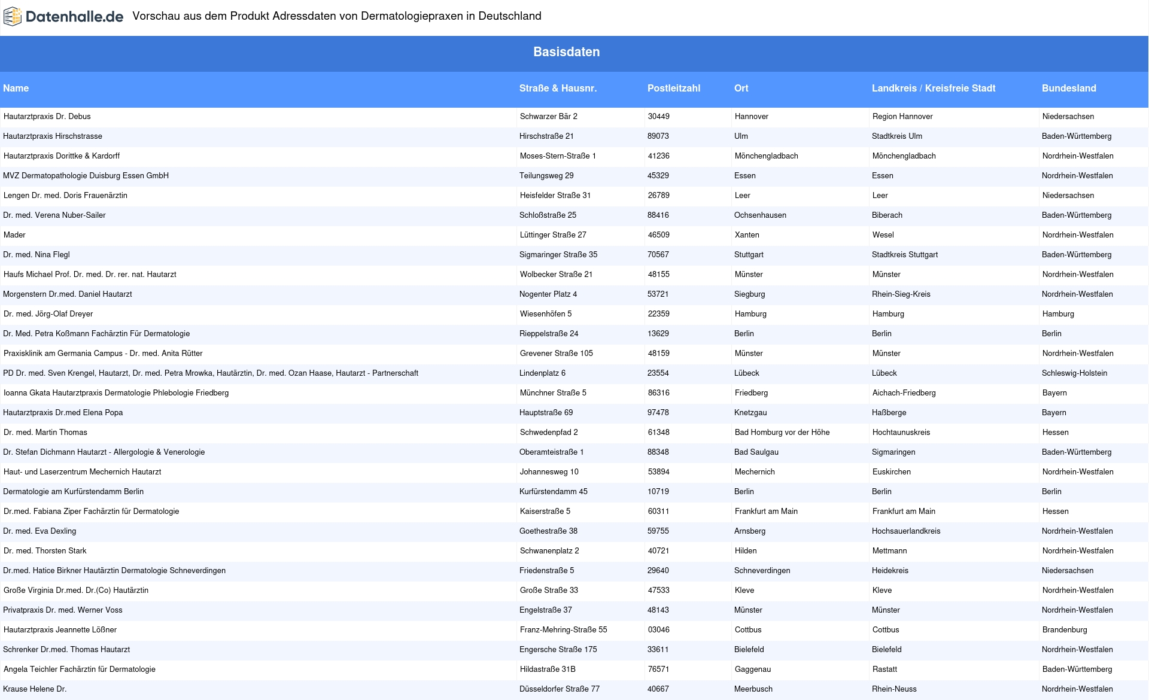Click Bundesland cell Schleswig-Holstein
1149x700 pixels.
1075,373
